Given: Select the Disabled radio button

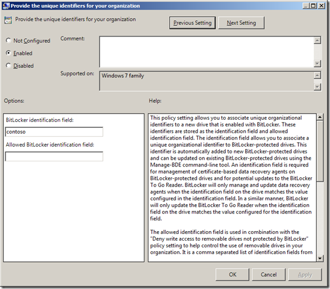Looking at the screenshot, I should tap(8, 66).
